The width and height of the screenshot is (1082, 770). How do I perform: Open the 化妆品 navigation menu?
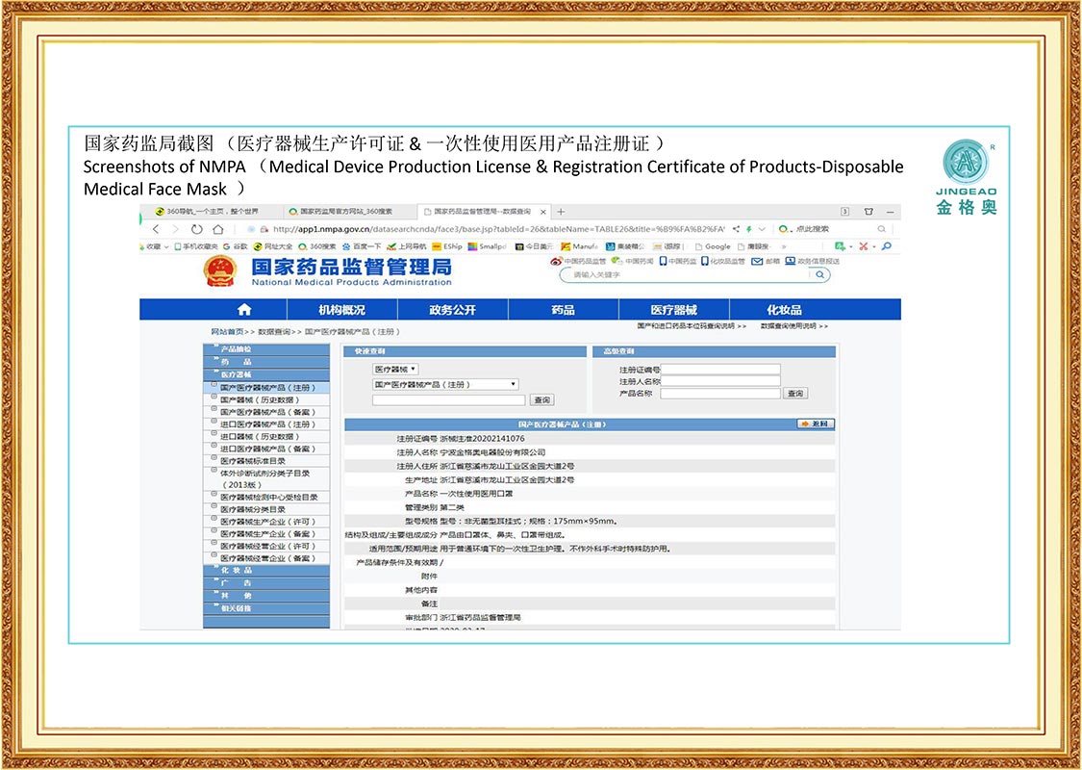[x=785, y=310]
